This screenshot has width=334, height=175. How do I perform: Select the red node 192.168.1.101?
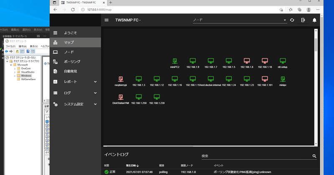tap(265, 79)
